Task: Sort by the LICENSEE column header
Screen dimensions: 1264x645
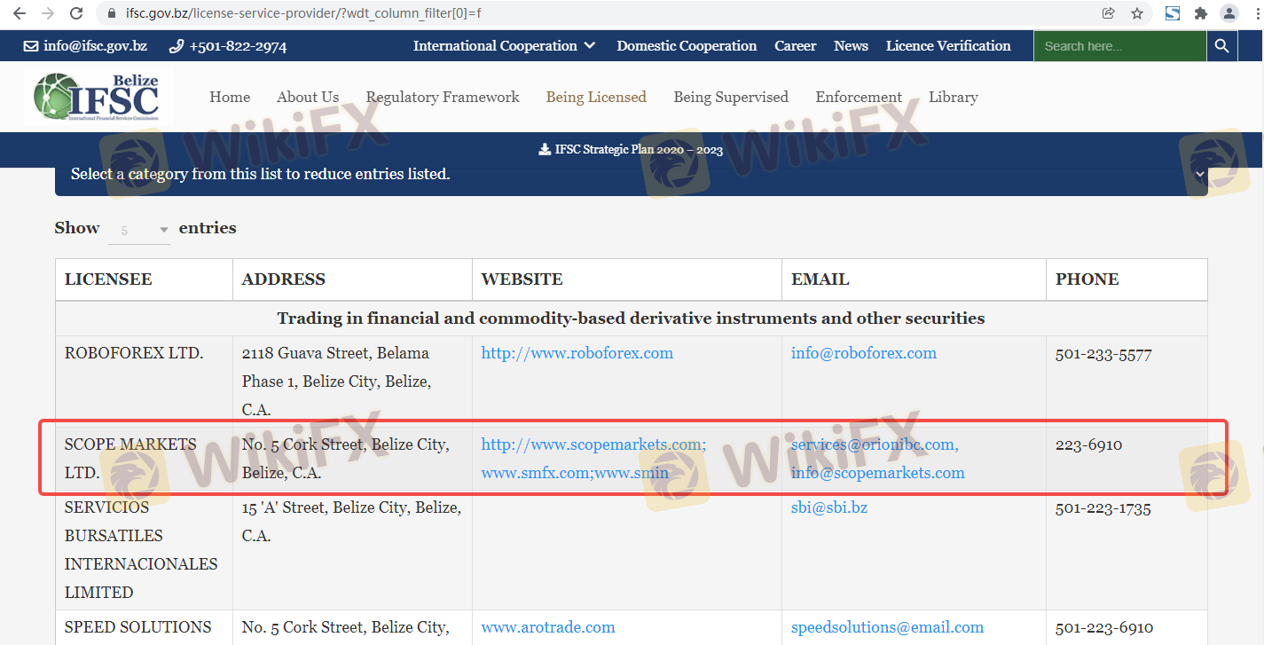Action: pos(144,279)
